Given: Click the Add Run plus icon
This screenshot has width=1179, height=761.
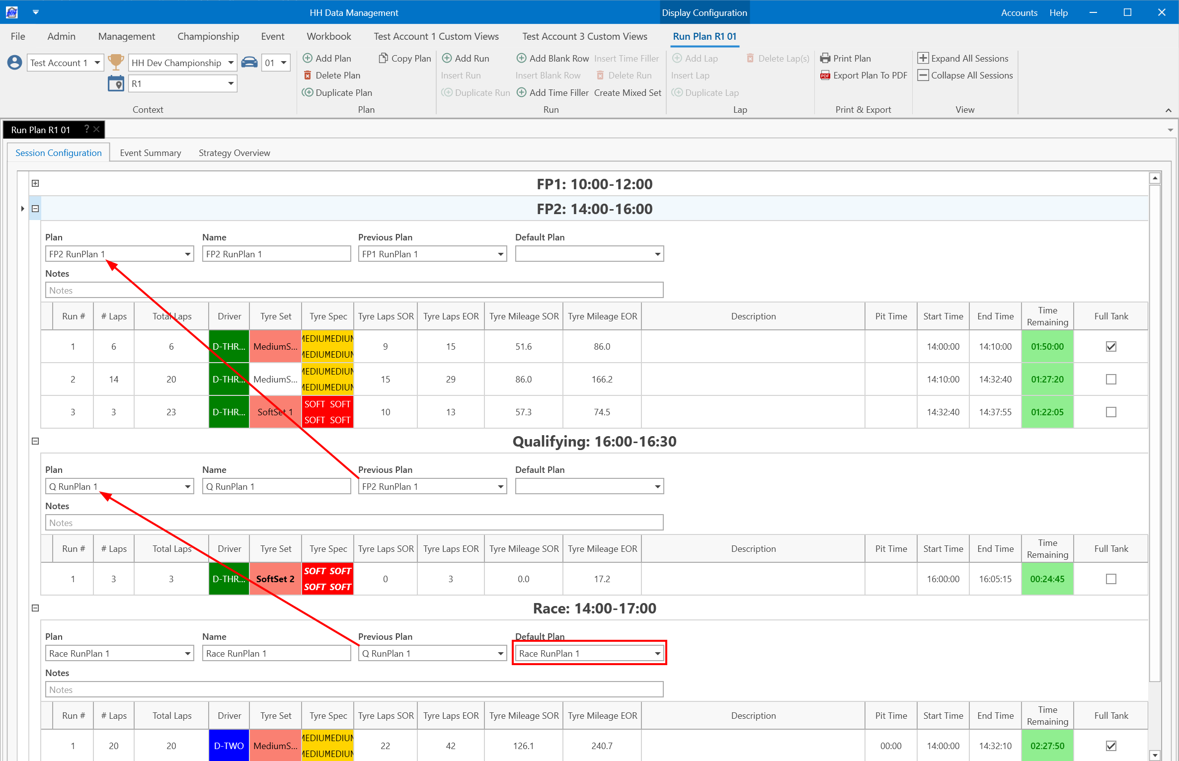Looking at the screenshot, I should pos(447,58).
